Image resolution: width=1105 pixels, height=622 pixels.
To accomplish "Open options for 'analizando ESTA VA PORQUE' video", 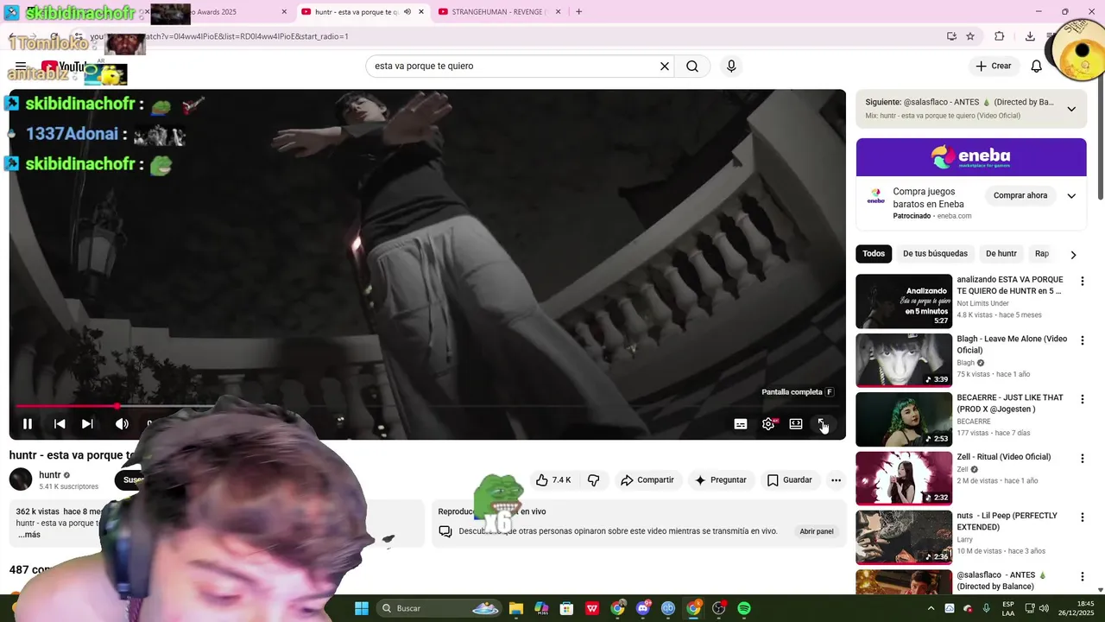I will (1082, 281).
